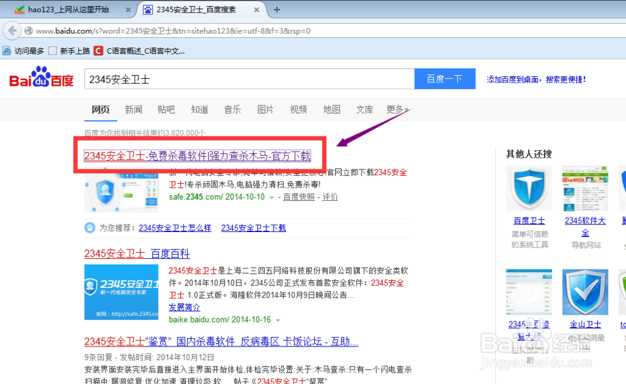Expand the 更多» menu

(x=398, y=109)
